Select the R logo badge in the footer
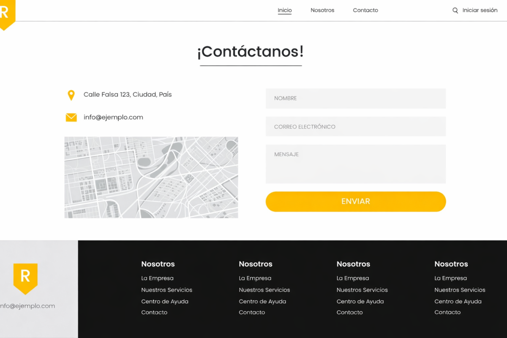The width and height of the screenshot is (507, 338). (x=26, y=278)
